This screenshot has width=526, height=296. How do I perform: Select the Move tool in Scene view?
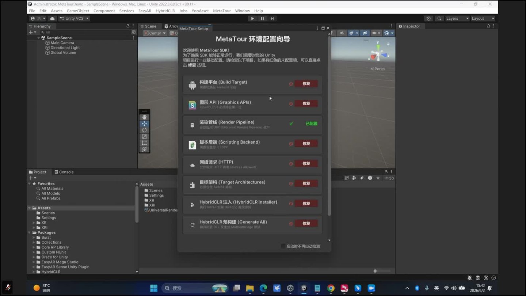(144, 124)
